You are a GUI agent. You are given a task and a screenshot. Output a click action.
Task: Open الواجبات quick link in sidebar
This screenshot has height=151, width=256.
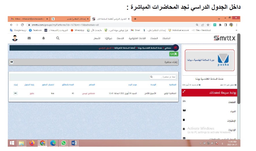pos(232,130)
